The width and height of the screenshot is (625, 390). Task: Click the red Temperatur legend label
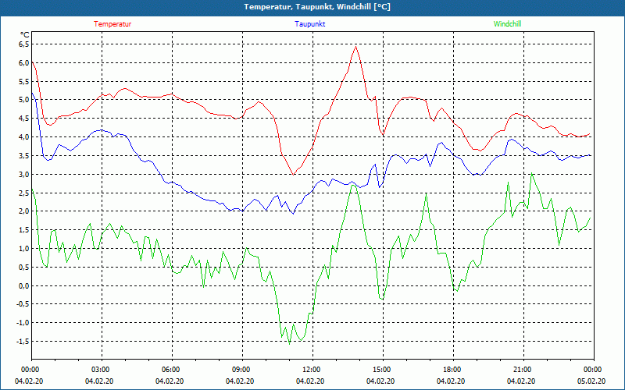tap(112, 24)
